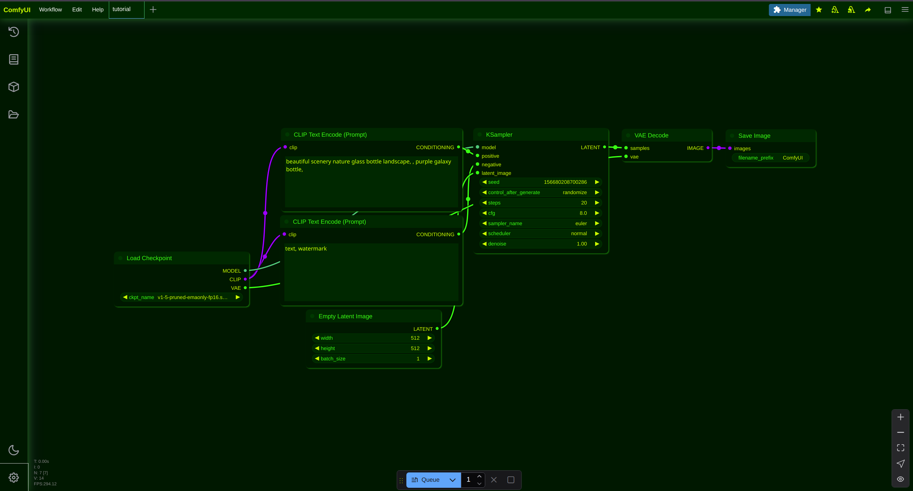Switch to the tutorial workflow tab

point(122,9)
